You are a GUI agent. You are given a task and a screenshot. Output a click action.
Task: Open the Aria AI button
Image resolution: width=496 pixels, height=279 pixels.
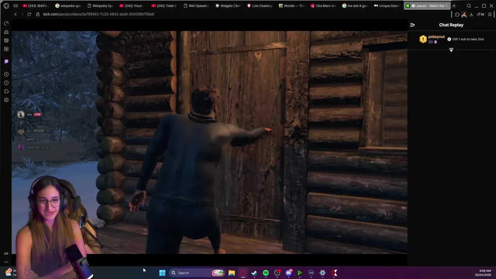[480, 14]
